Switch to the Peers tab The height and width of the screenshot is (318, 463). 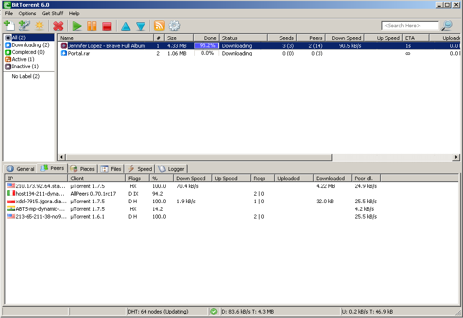pos(52,168)
